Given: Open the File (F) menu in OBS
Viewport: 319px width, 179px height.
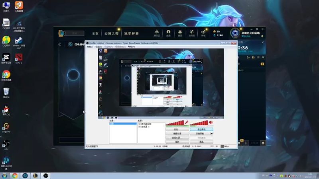Looking at the screenshot, I should tap(90, 47).
